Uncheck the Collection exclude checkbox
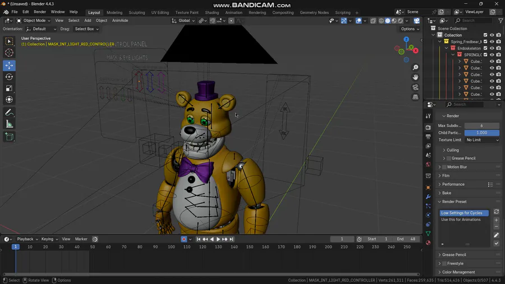 coord(485,35)
